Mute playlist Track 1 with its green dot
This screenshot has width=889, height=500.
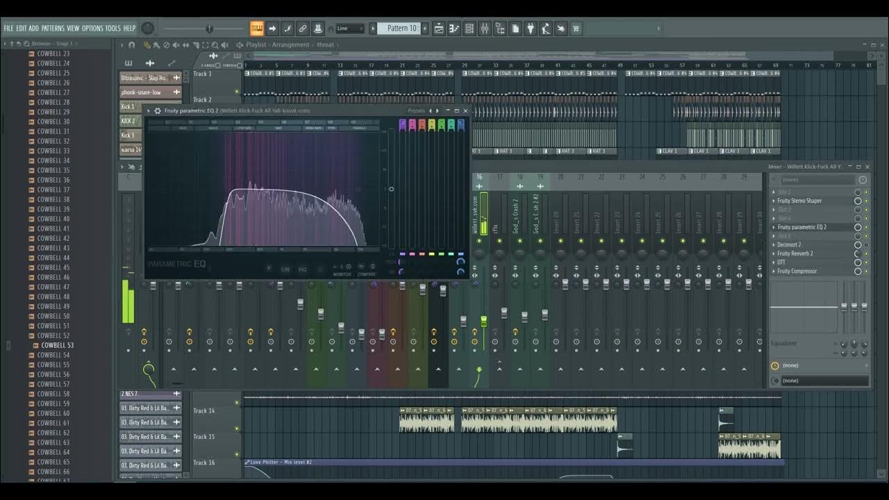pos(237,91)
